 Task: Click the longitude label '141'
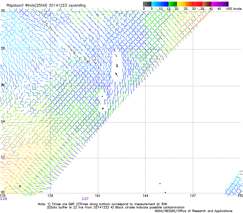98,196
